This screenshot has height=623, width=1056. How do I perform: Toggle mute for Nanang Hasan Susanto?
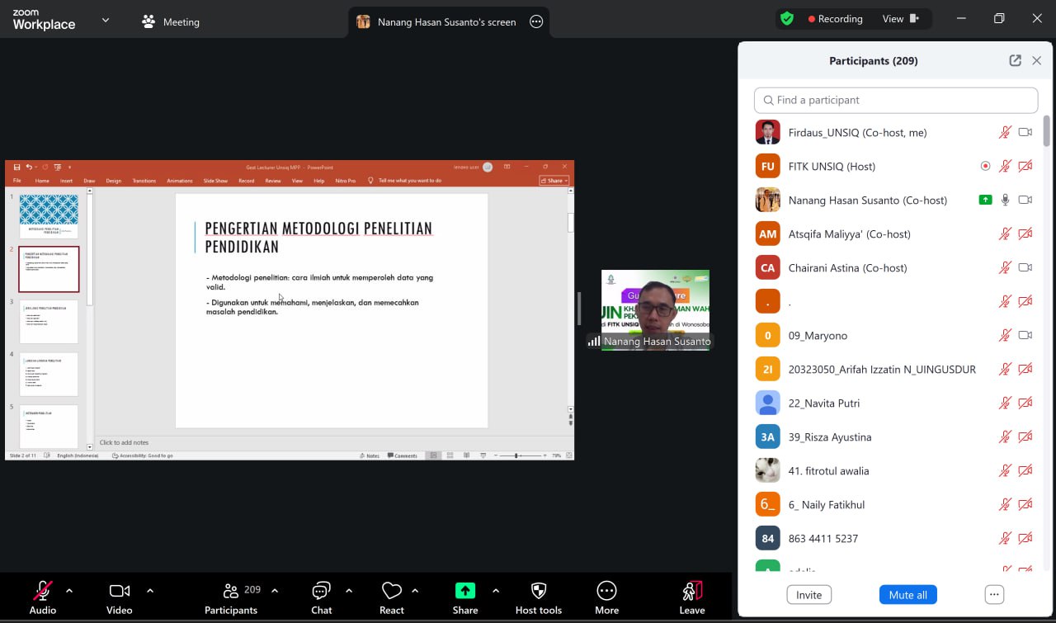1005,200
